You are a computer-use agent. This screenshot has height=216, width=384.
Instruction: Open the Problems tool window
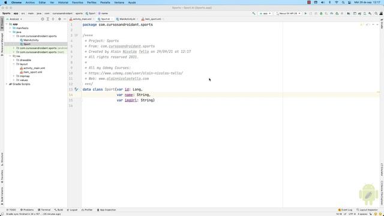point(27,210)
